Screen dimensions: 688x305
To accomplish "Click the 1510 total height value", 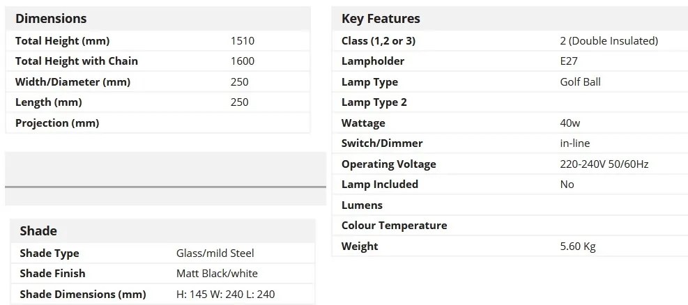I will [x=242, y=41].
